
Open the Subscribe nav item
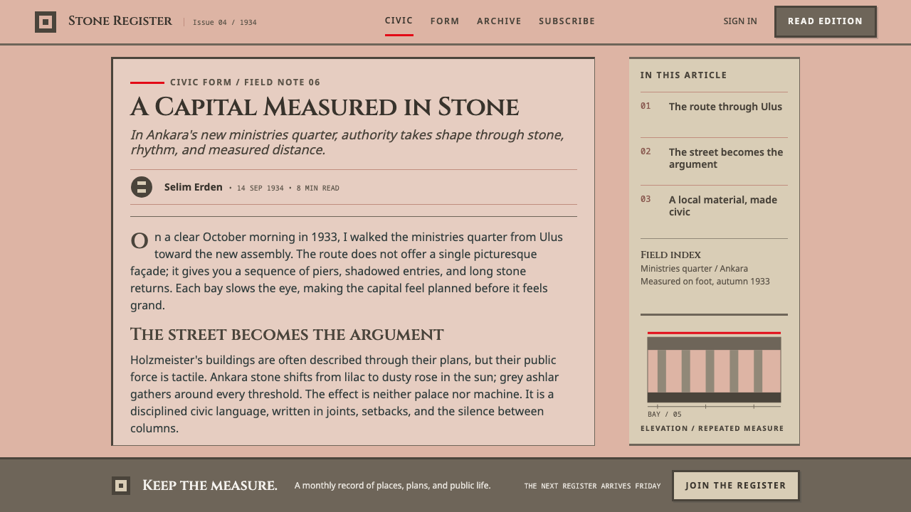pos(567,21)
